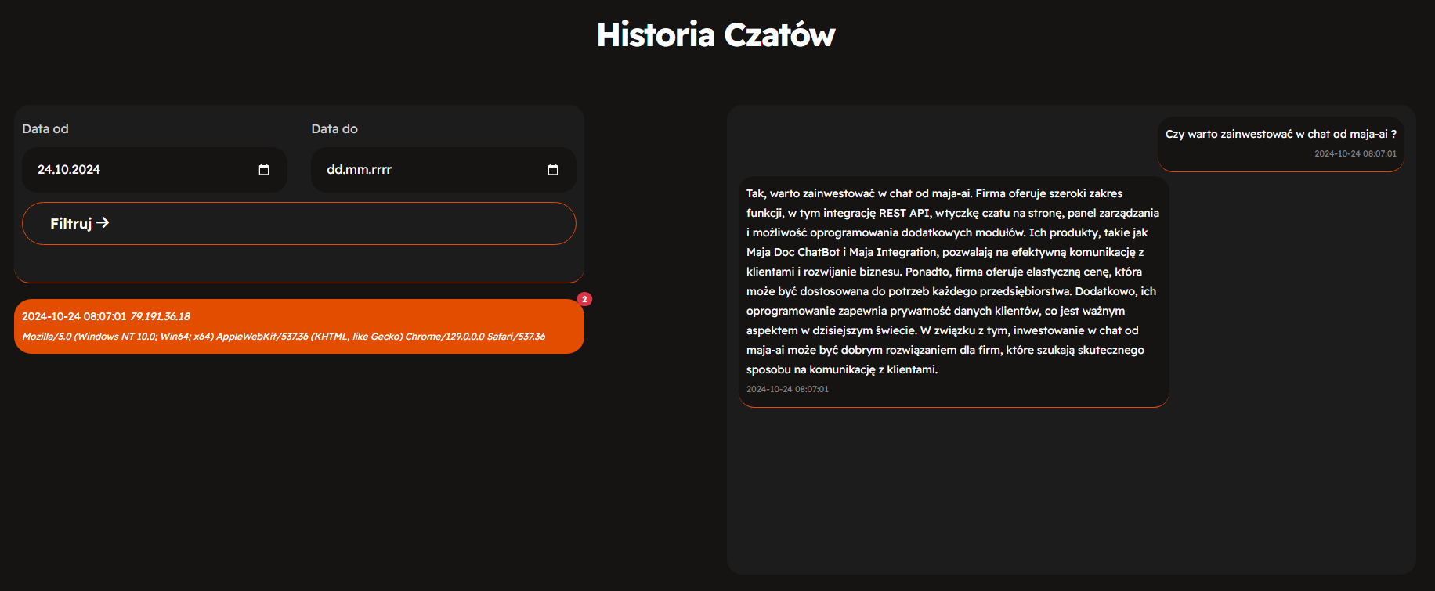The width and height of the screenshot is (1435, 591).
Task: Click the 'Data od' label
Action: 45,129
